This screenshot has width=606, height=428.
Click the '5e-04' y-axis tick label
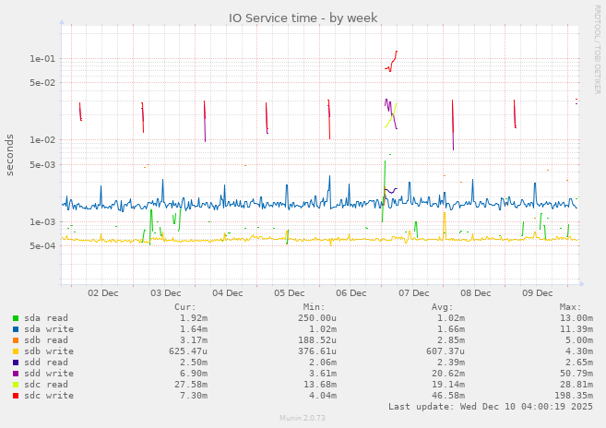42,246
